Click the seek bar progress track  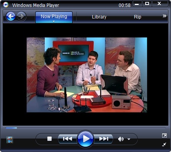(x=85, y=128)
